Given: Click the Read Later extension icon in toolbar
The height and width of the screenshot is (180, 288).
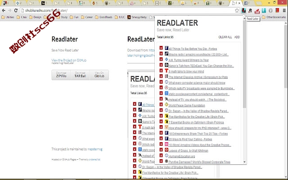Looking at the screenshot, I should pyautogui.click(x=243, y=10).
